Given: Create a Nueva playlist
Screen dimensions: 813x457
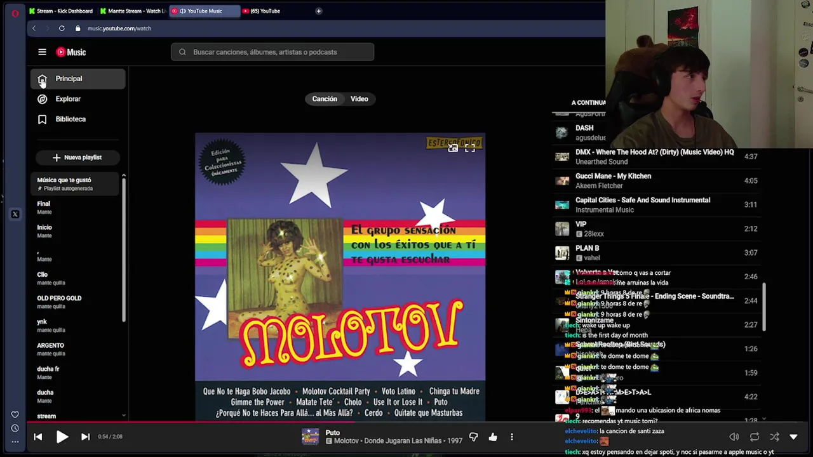Looking at the screenshot, I should point(77,157).
